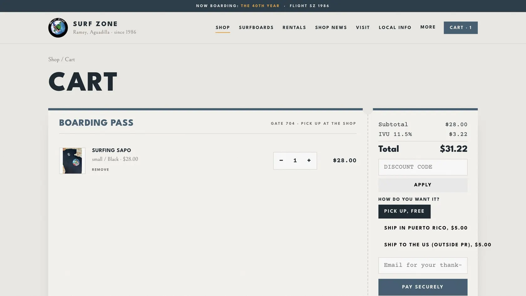Open the More navigation menu

click(x=428, y=27)
